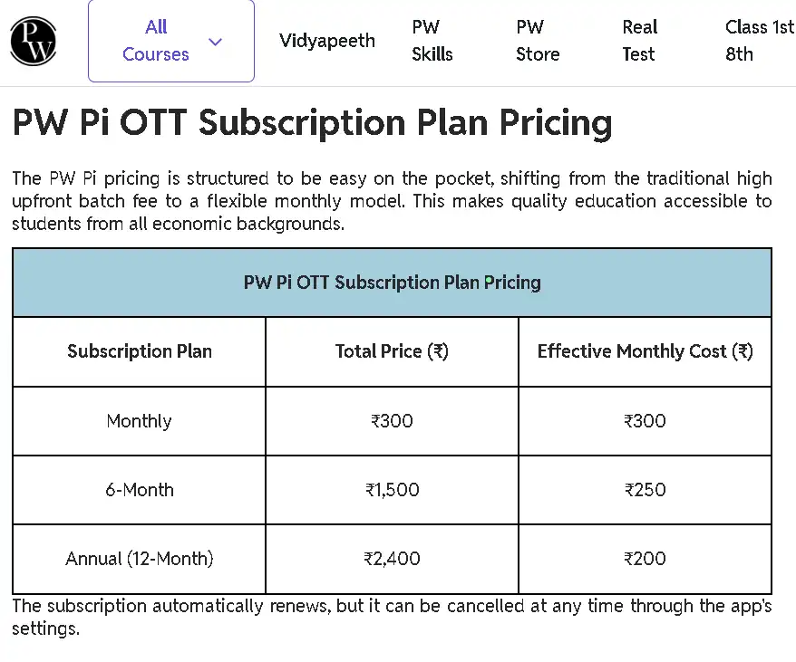The image size is (796, 662).
Task: Click the ₹1,500 total price cell
Action: (392, 490)
